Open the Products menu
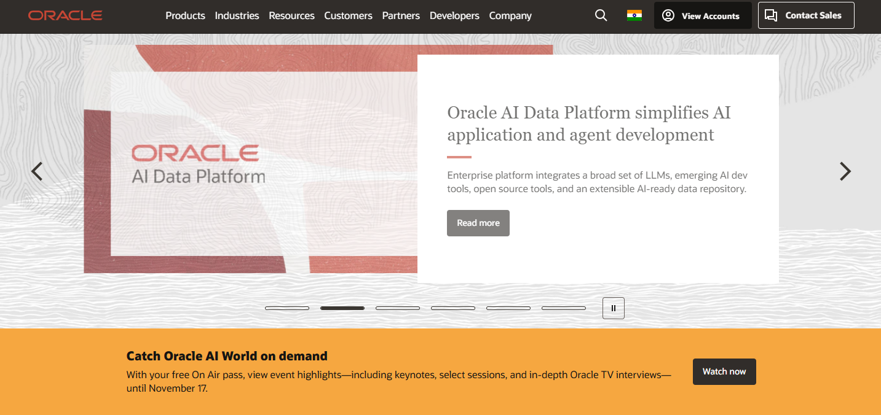 185,15
